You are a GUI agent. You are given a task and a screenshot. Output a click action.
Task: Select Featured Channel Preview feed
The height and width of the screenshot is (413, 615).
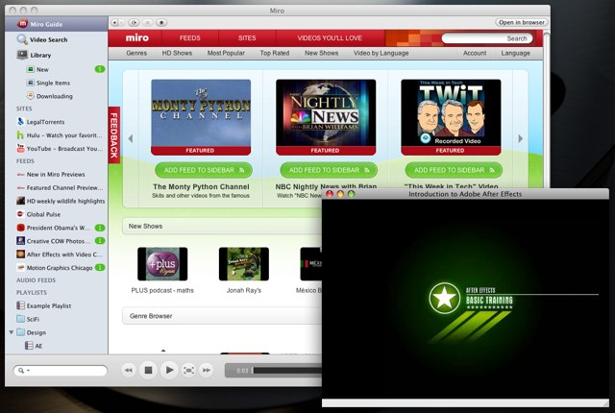coord(56,187)
